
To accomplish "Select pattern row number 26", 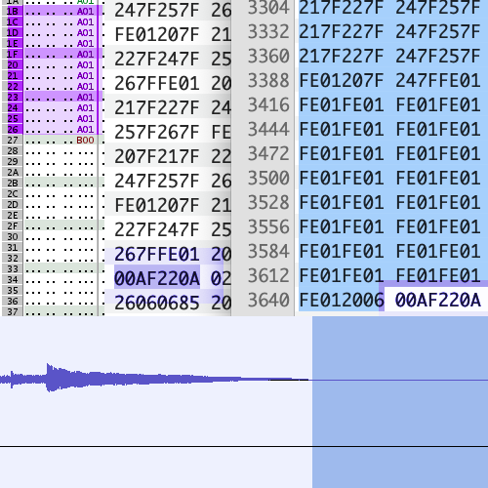I will pyautogui.click(x=13, y=130).
